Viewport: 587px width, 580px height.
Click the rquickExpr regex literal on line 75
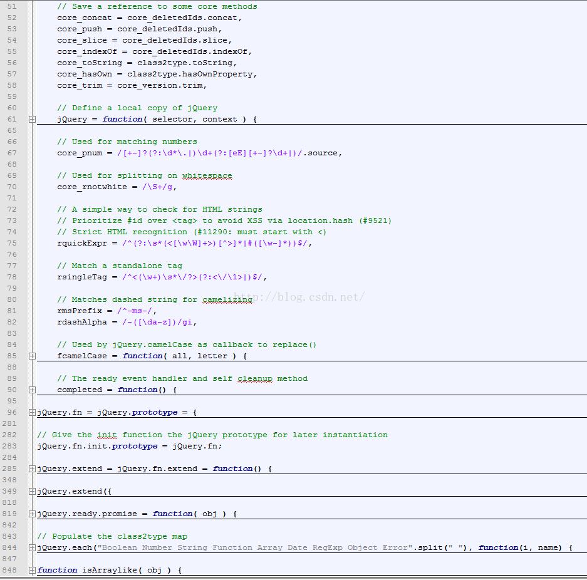(215, 243)
